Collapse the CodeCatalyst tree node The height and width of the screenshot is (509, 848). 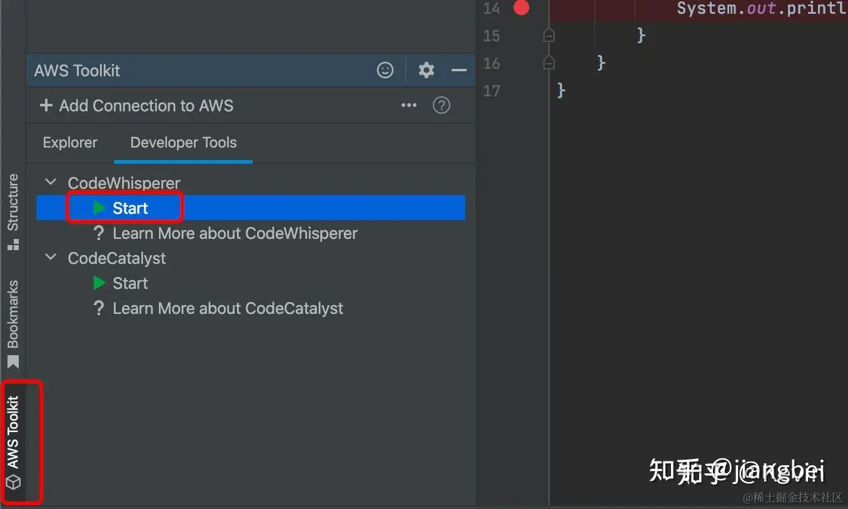[51, 257]
